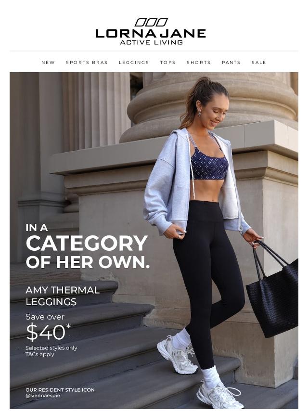Image resolution: width=308 pixels, height=411 pixels.
Task: Open the SALE navigation link
Action: pos(259,63)
